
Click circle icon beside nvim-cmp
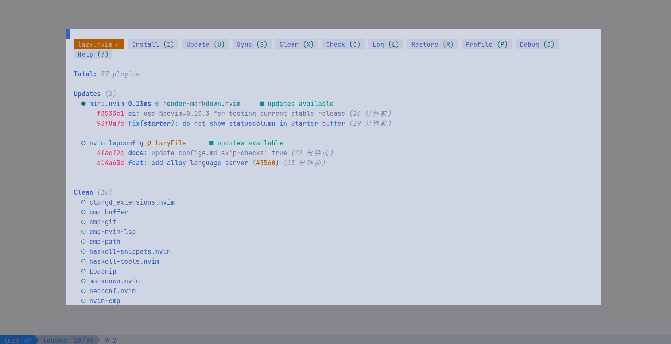pyautogui.click(x=84, y=301)
